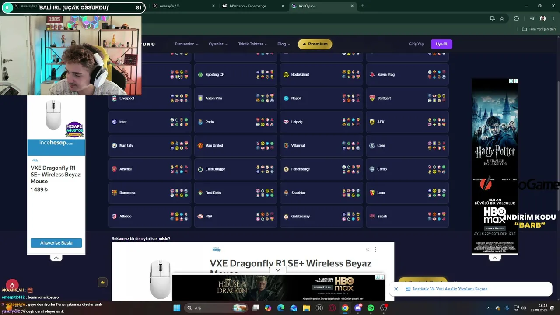Viewport: 560px width, 315px height.
Task: Select the Bodø/Glimt team name
Action: point(300,75)
